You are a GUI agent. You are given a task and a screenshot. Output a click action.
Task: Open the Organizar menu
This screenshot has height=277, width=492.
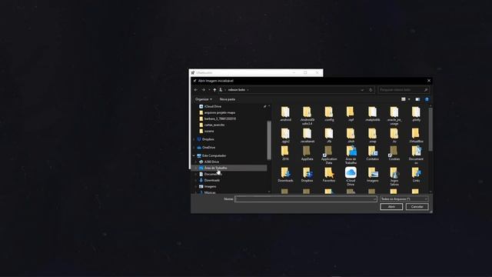point(203,99)
